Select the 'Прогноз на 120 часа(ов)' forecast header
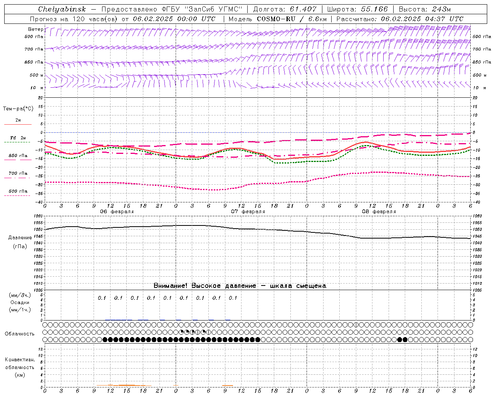Viewport: 493px width, 394px height. coord(74,19)
